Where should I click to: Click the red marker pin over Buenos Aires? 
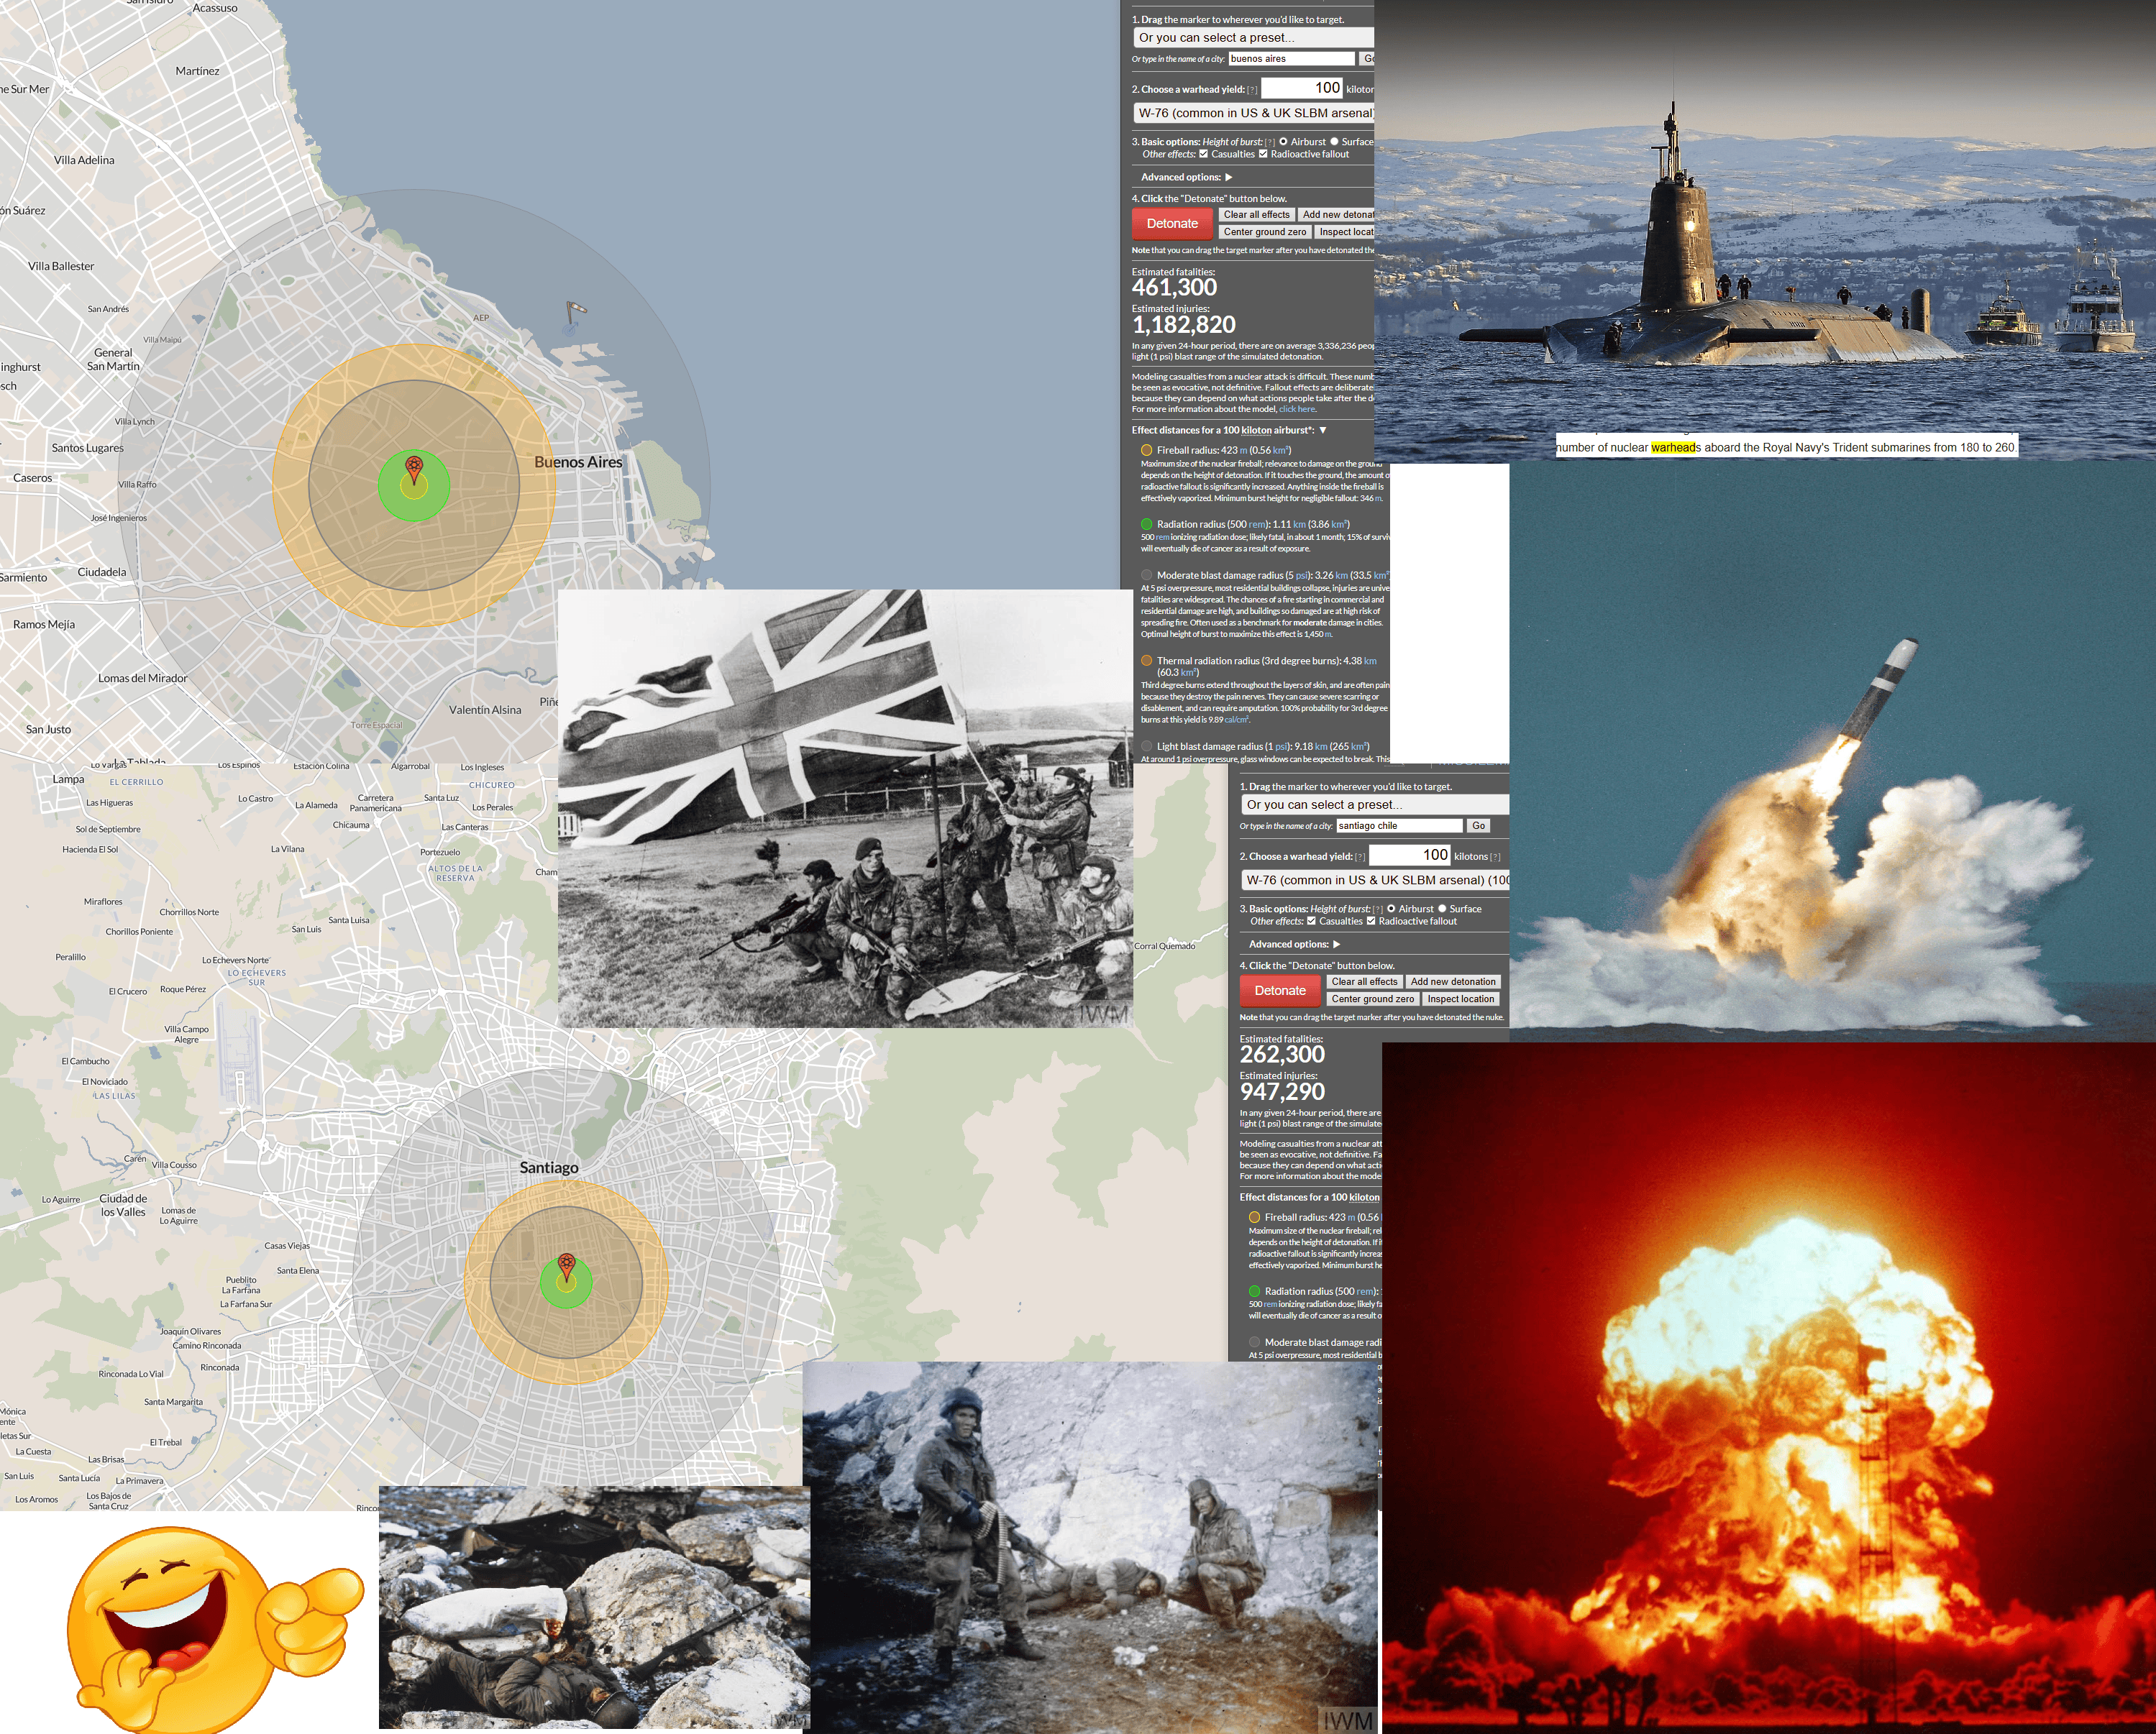tap(413, 468)
